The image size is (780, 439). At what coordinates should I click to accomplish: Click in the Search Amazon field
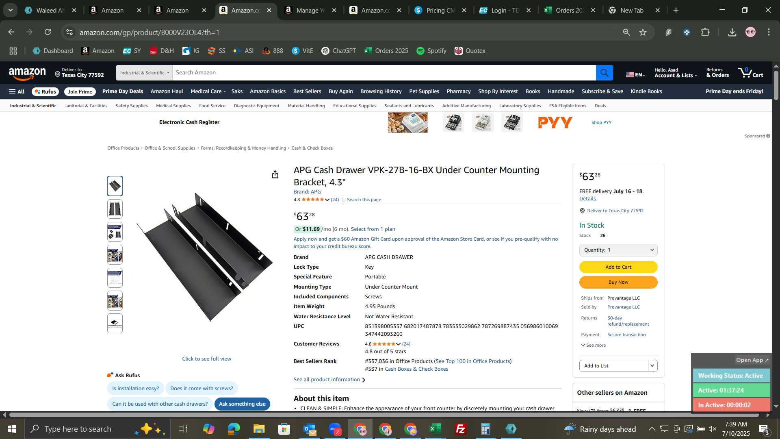click(x=383, y=73)
